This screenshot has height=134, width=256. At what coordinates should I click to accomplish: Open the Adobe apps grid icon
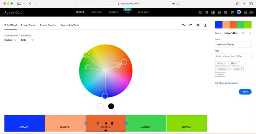click(245, 12)
